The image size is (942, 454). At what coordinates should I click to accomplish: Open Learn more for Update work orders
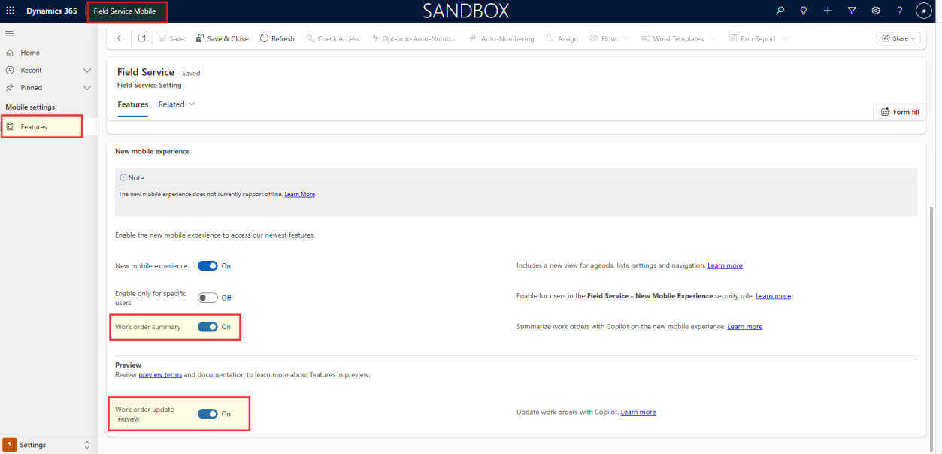pyautogui.click(x=638, y=412)
